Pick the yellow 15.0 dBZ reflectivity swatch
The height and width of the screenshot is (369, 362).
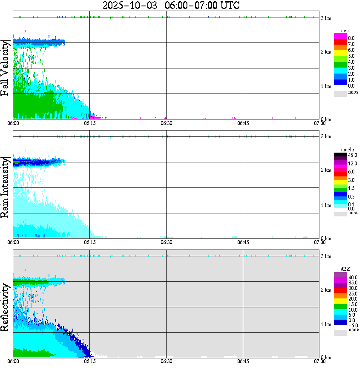pyautogui.click(x=340, y=301)
